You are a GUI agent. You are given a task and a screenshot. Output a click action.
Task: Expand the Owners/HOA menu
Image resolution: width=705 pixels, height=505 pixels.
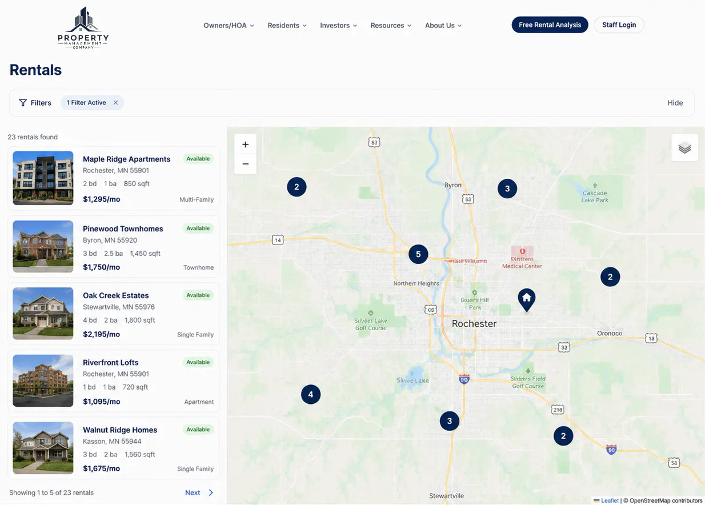click(229, 25)
